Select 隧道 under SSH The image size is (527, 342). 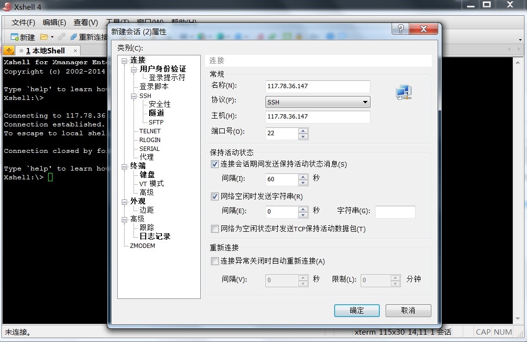pyautogui.click(x=157, y=113)
